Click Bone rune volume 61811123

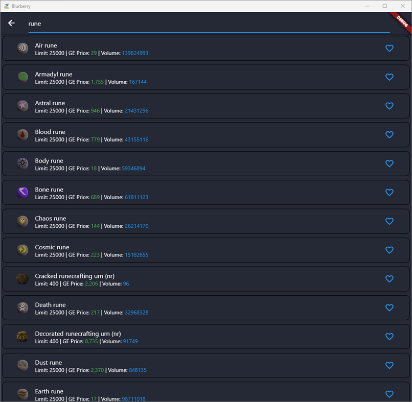click(x=136, y=197)
